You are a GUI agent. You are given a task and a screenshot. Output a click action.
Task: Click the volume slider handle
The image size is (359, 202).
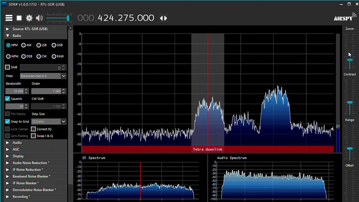point(68,18)
